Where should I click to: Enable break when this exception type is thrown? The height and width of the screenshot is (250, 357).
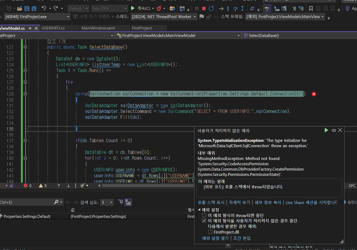point(204,215)
